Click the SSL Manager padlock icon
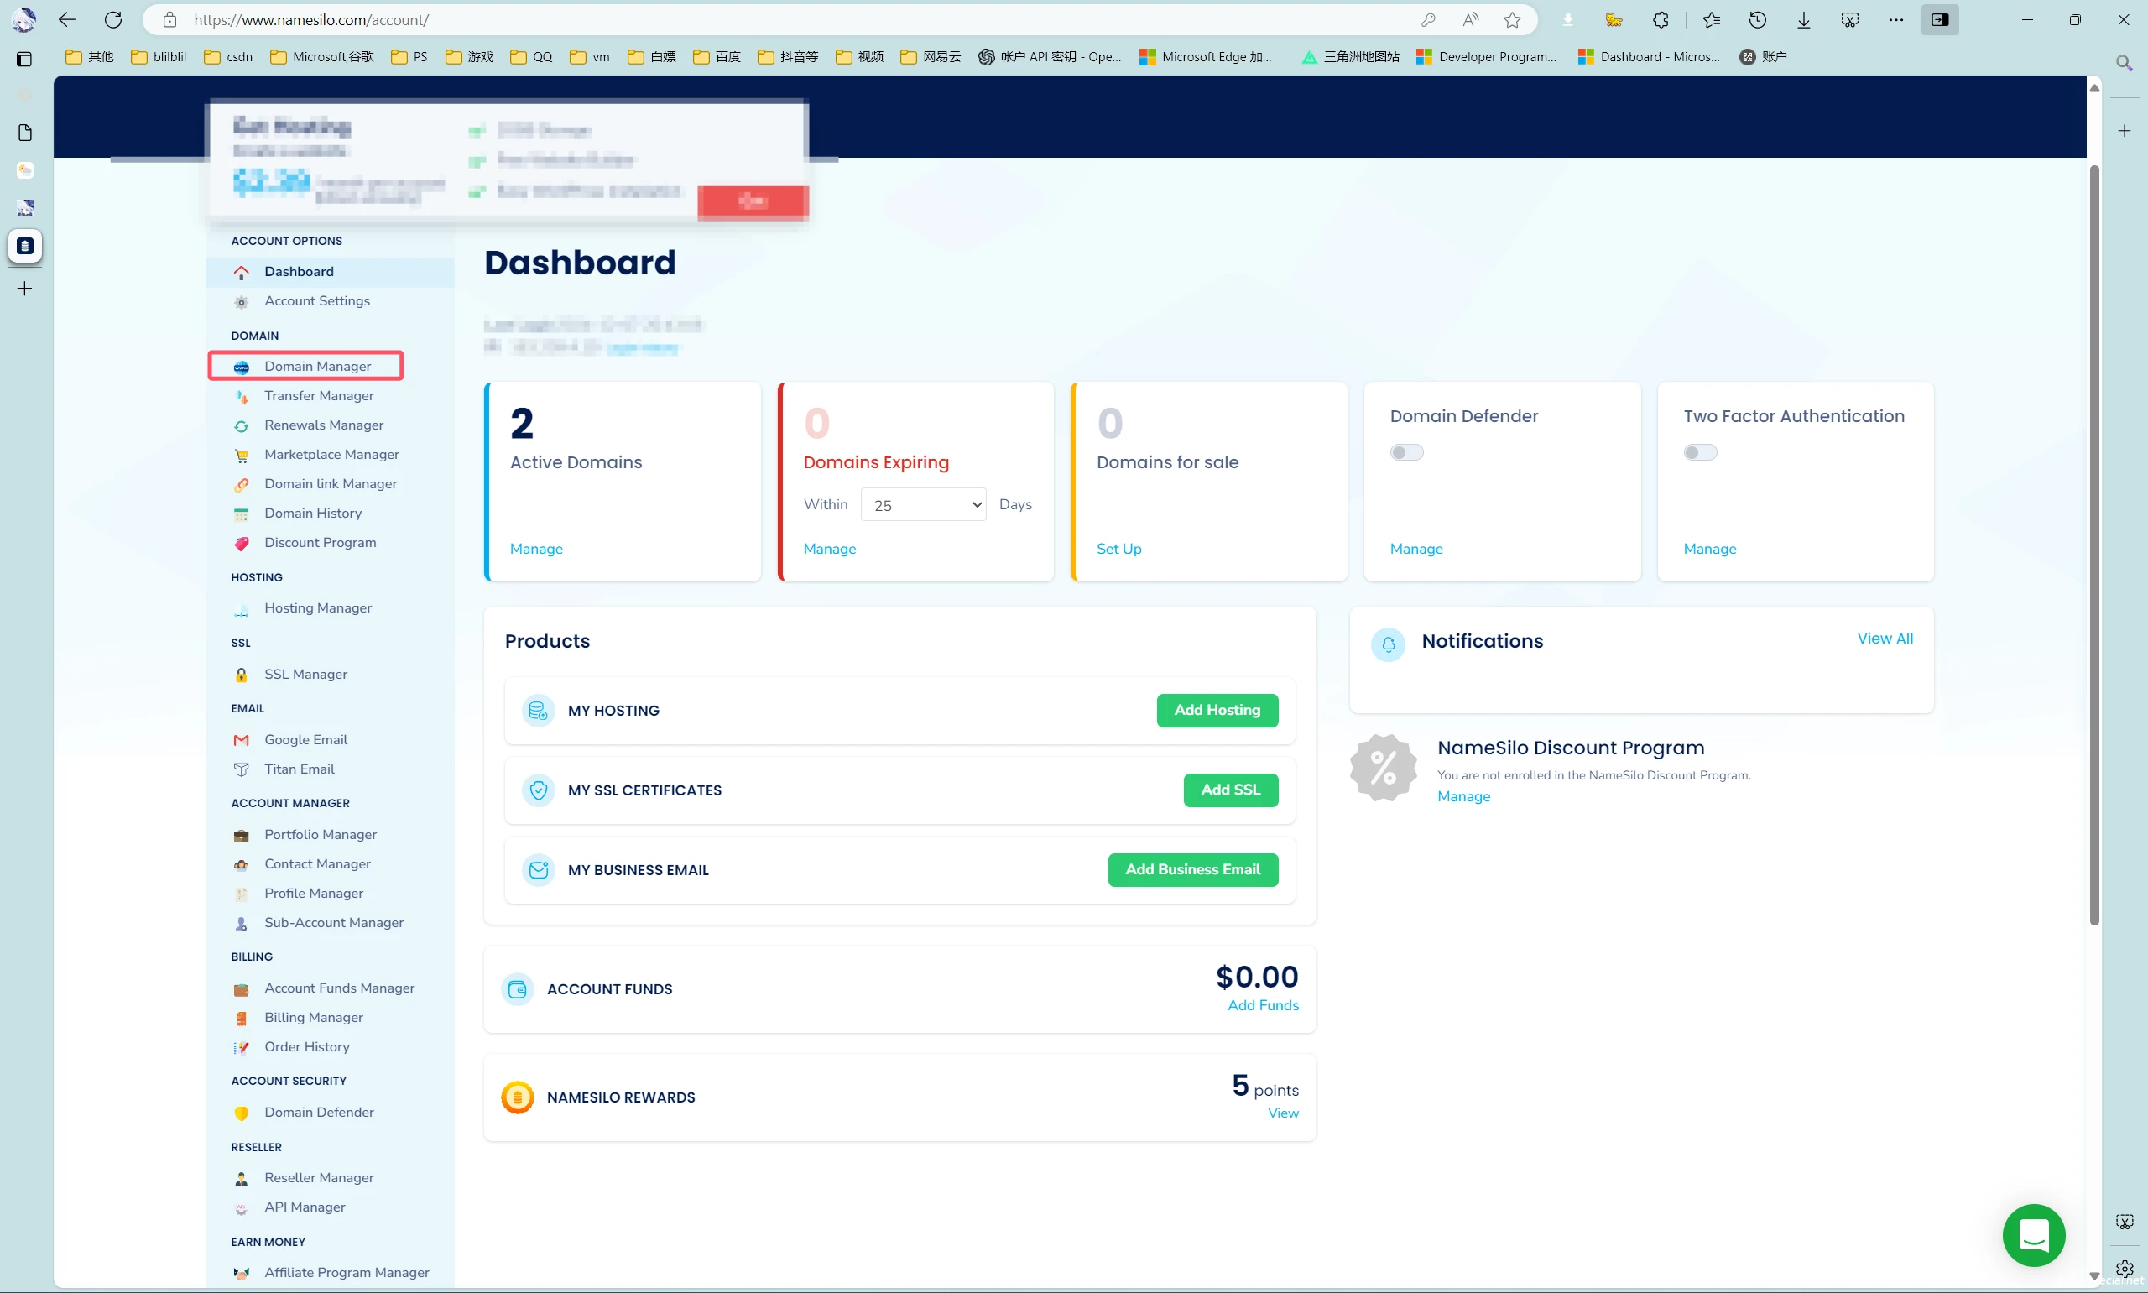The height and width of the screenshot is (1293, 2148). click(242, 675)
